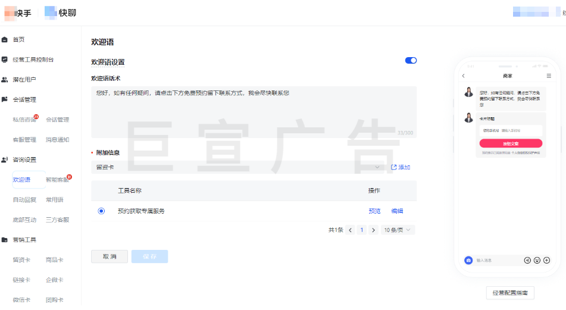Click the plus icon in phone preview
Viewport: 566px width, 310px height.
(x=547, y=260)
